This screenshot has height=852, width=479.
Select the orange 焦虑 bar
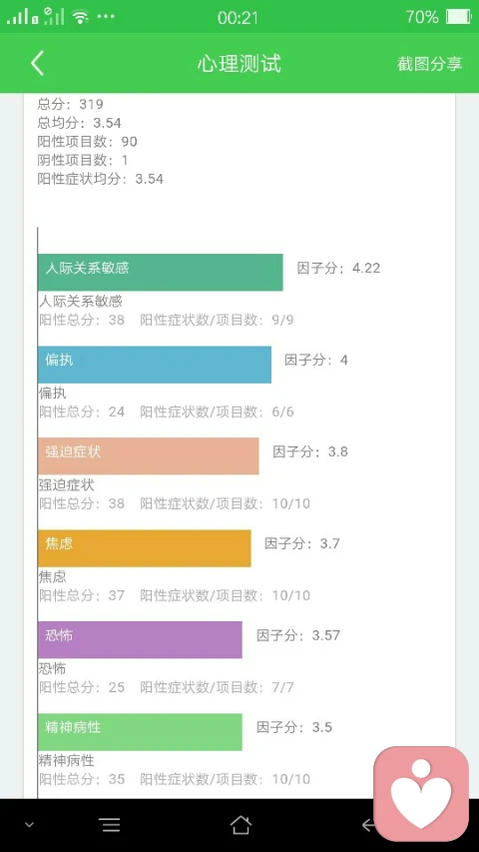click(x=145, y=548)
